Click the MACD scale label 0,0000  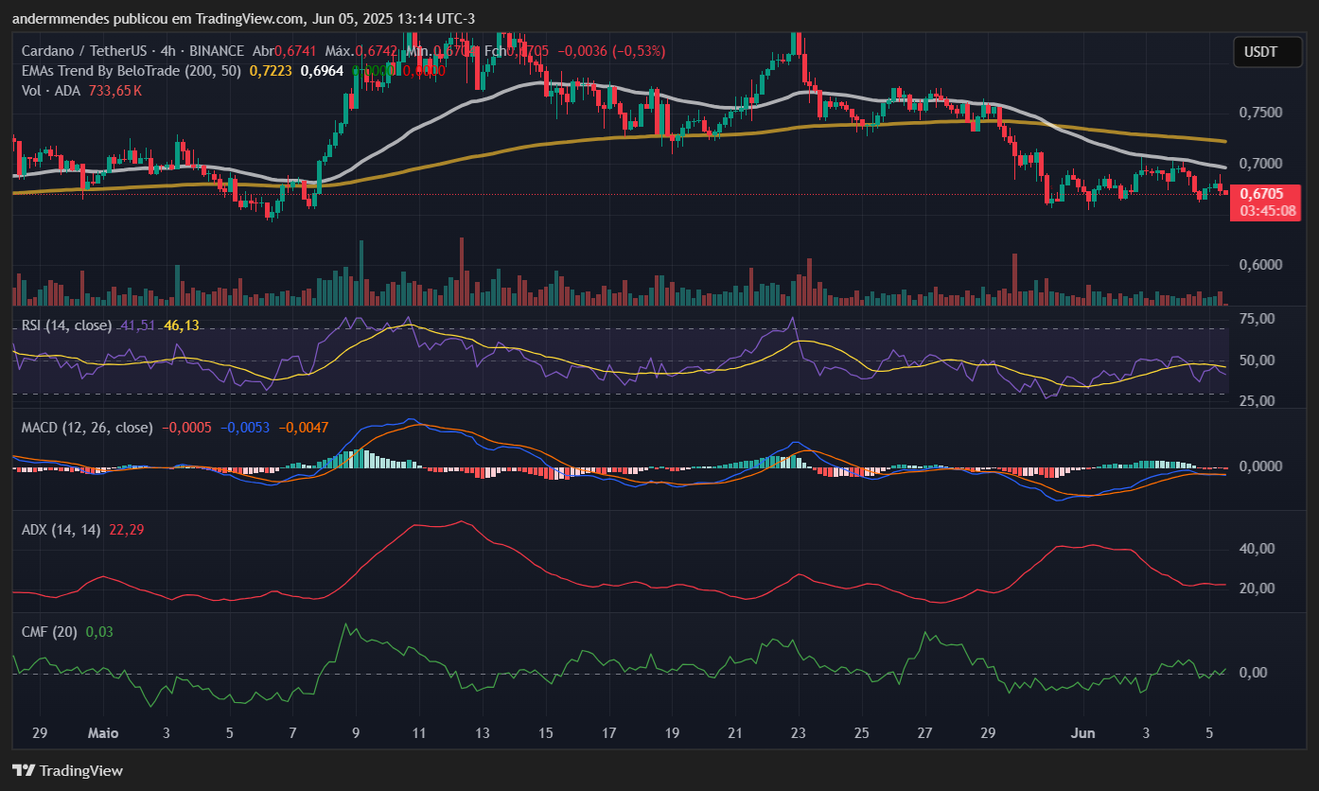pyautogui.click(x=1261, y=466)
